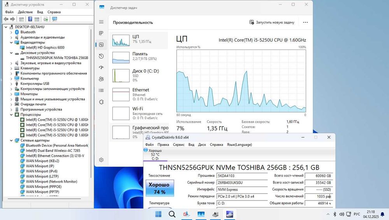Open the Диск menu in CrystalDiskInfo
This screenshot has height=220, width=389.
202,144
